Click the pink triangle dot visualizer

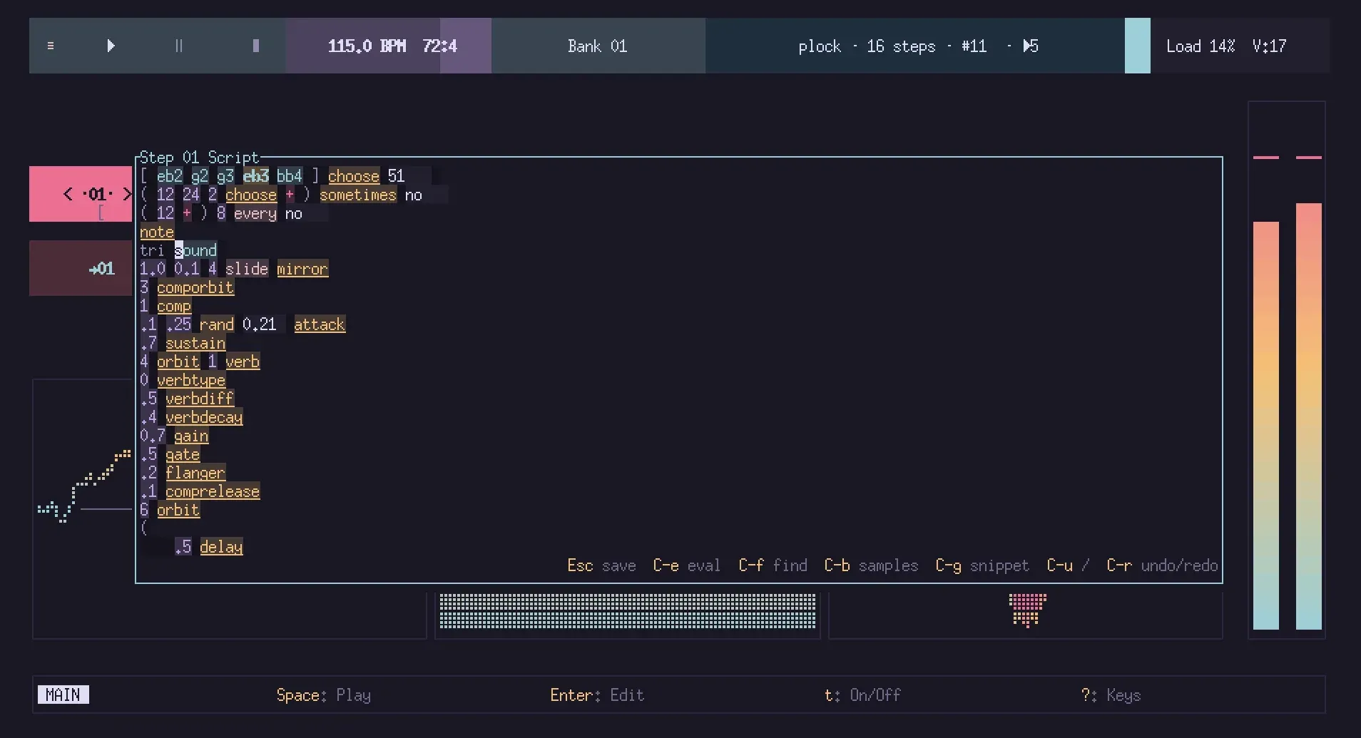click(x=1028, y=611)
